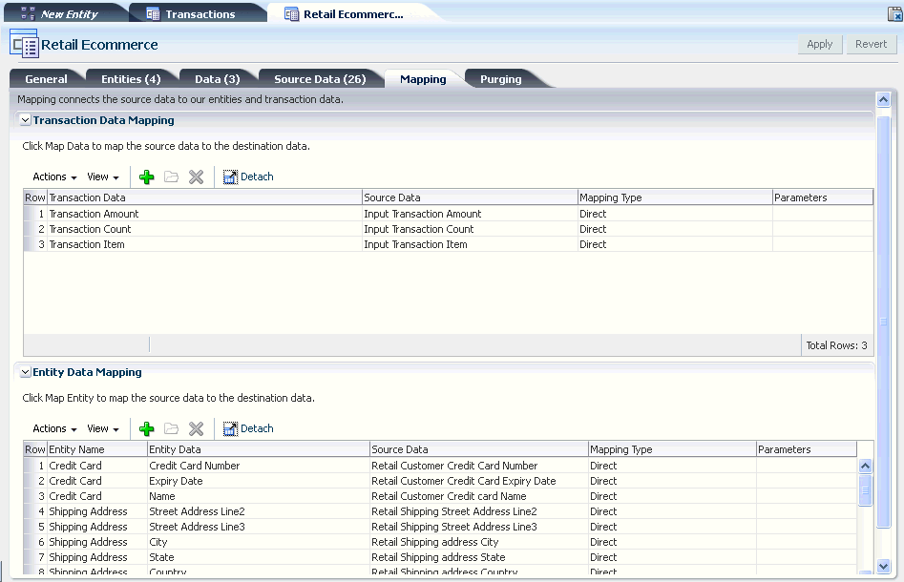
Task: Open the Transactions top tab
Action: coord(196,13)
